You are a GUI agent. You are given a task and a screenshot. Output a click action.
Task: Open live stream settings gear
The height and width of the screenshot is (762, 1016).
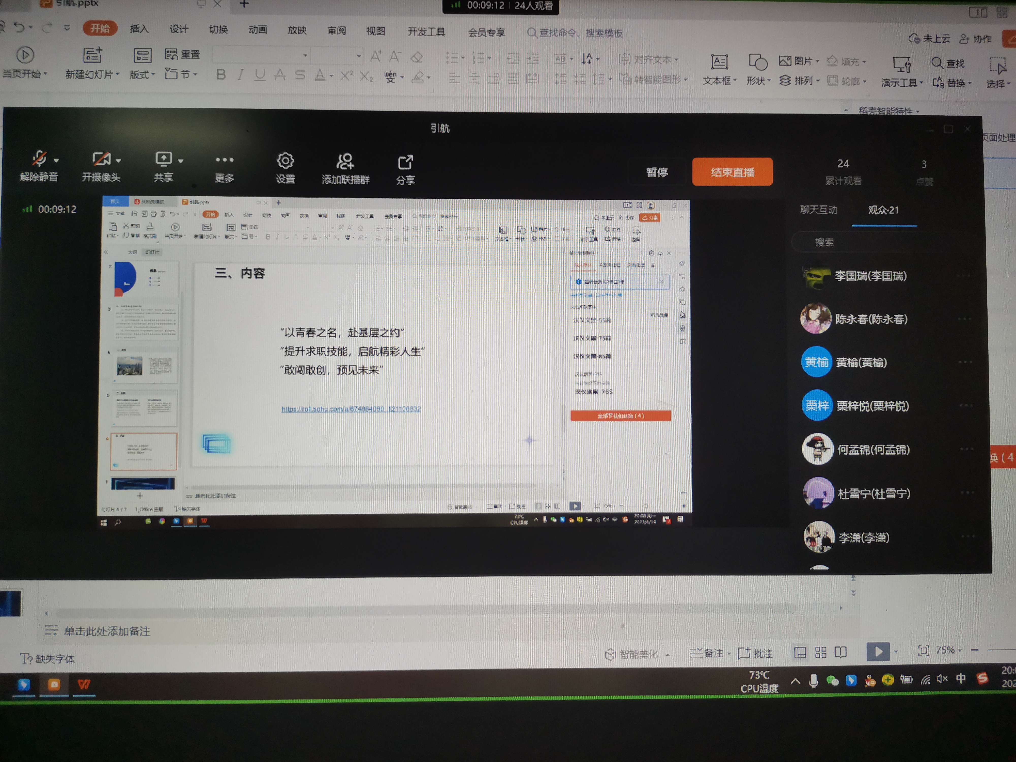coord(285,161)
